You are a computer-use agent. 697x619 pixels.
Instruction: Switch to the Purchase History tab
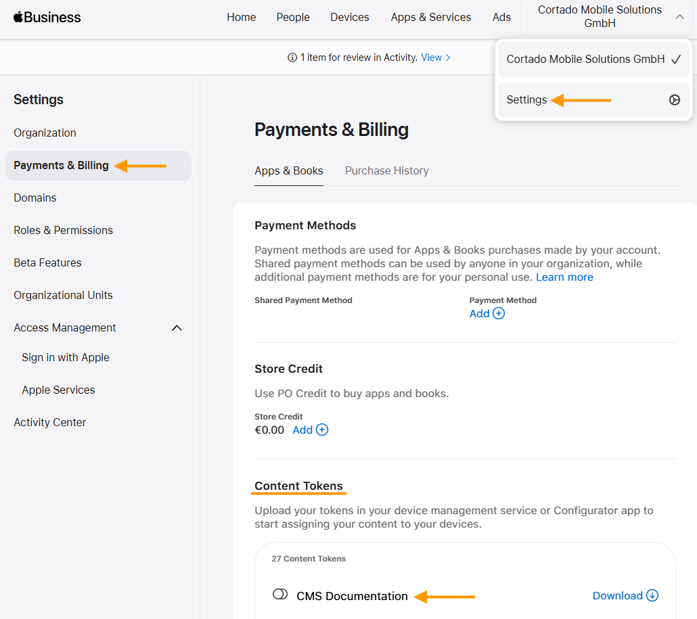(x=386, y=171)
